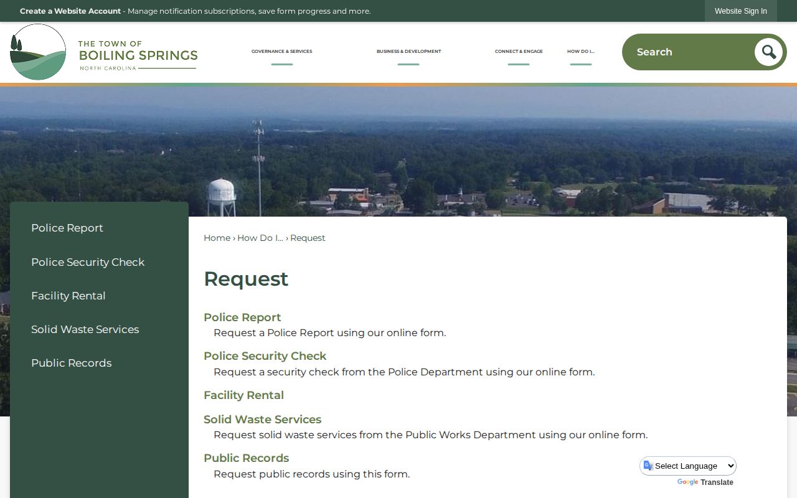797x498 pixels.
Task: Open the How Do I... menu
Action: pos(580,52)
